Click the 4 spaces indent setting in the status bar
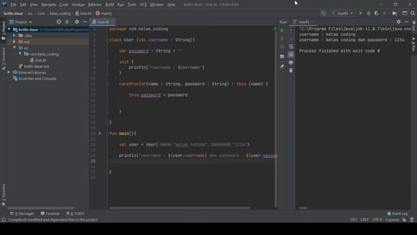The height and width of the screenshot is (235, 417). [392, 220]
